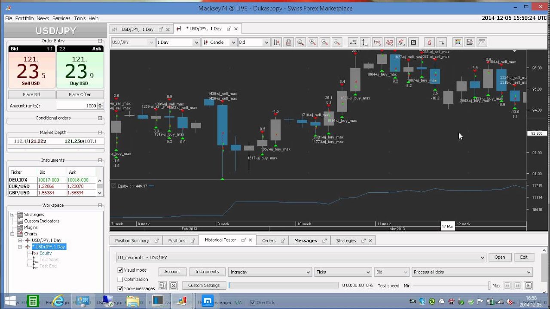Open the Portfolio menu
This screenshot has width=550, height=309.
(x=24, y=18)
